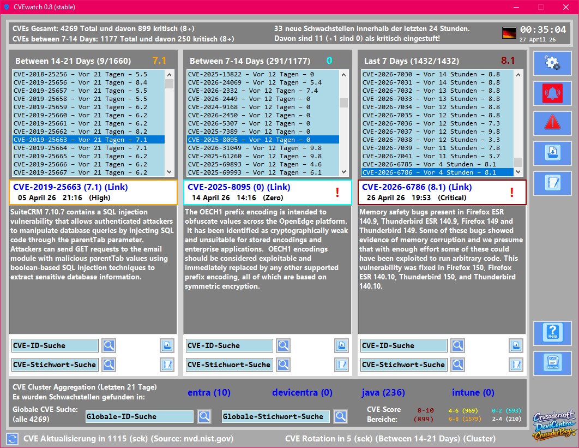This screenshot has height=448, width=579.
Task: Search keyword in 14-21 Days column
Action: point(109,365)
